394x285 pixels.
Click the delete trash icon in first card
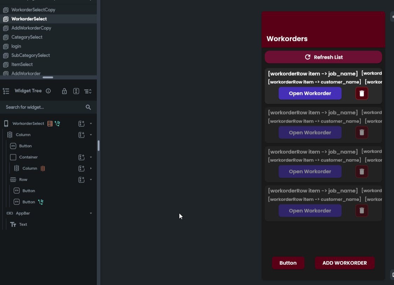pyautogui.click(x=362, y=93)
